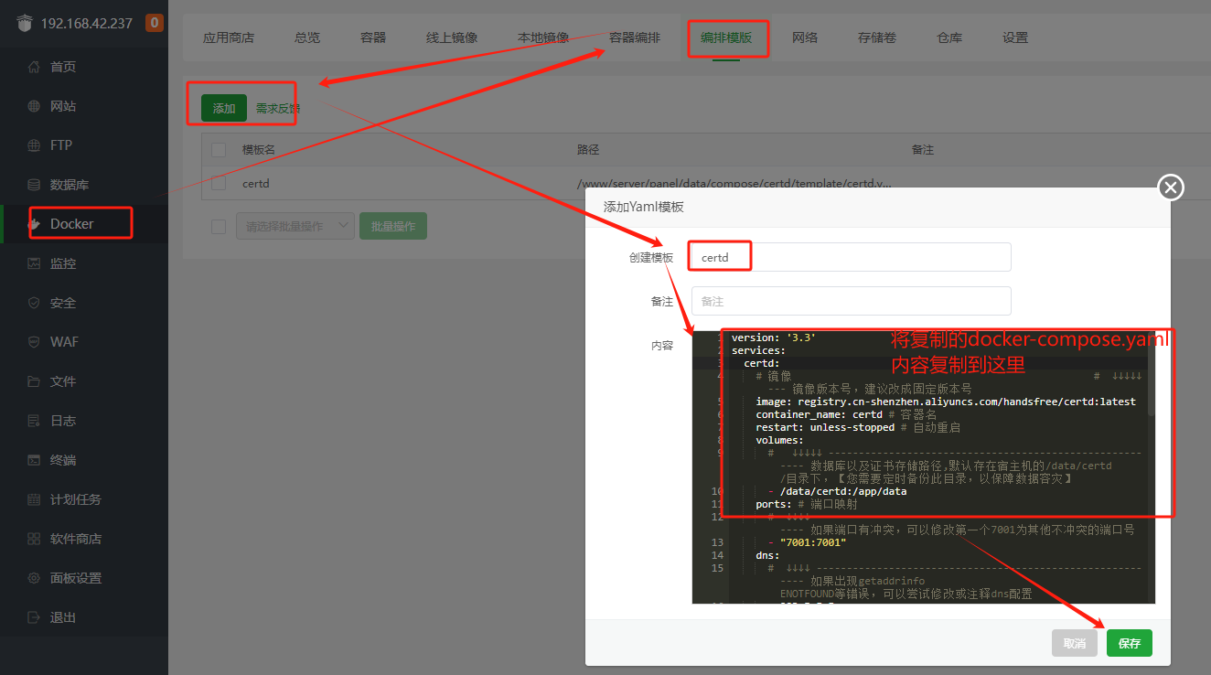Screen dimensions: 1211x675
Task: Click the shield icon beside 安全
Action: click(34, 303)
